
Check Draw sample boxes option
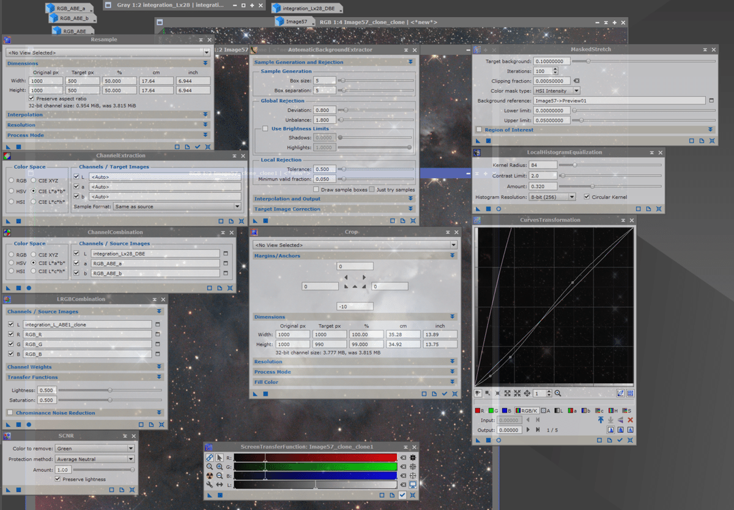316,190
